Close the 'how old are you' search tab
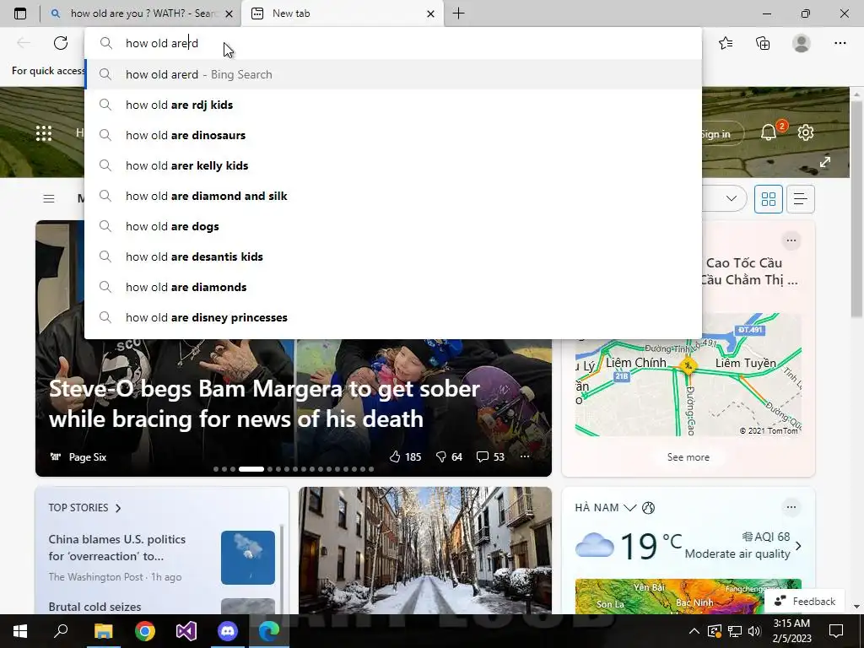This screenshot has height=648, width=864. [229, 13]
